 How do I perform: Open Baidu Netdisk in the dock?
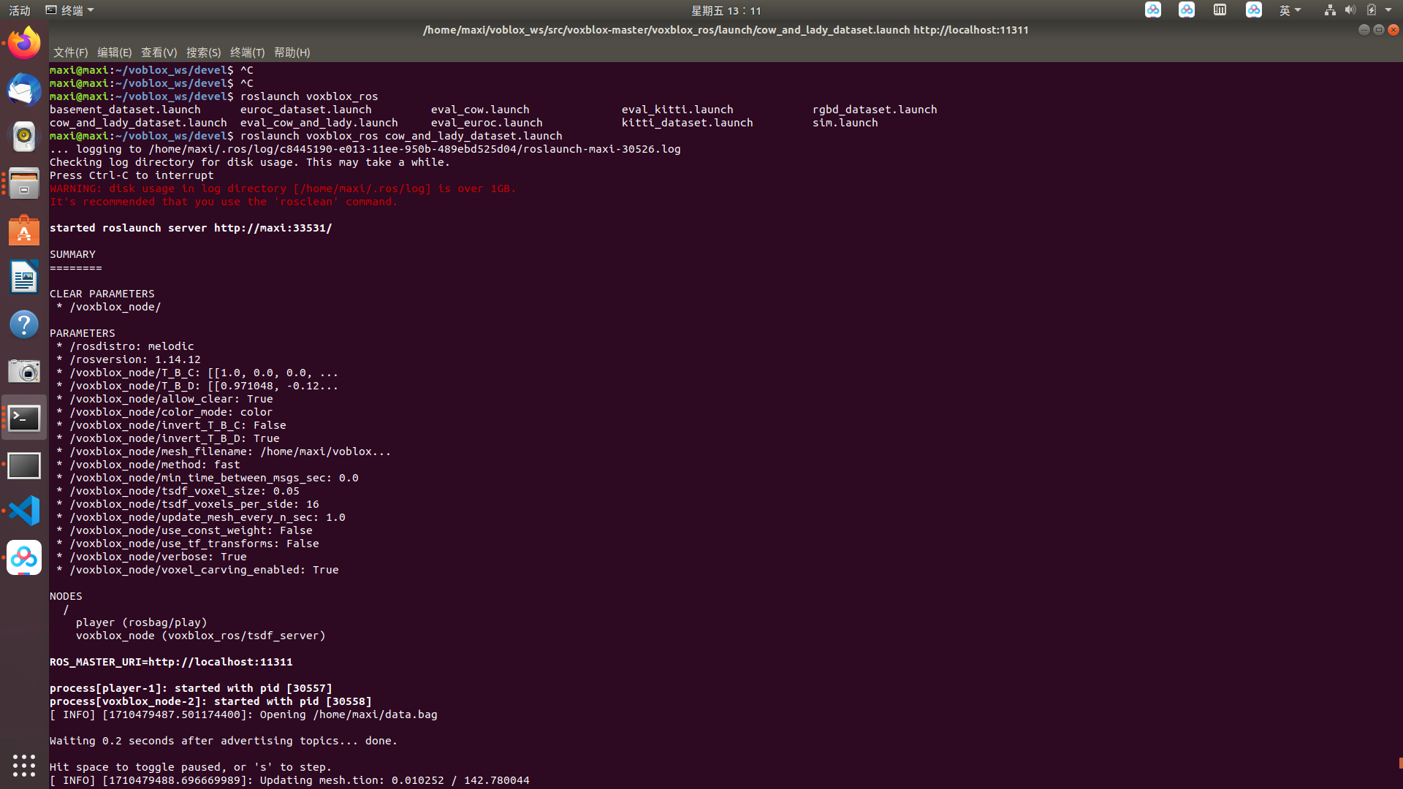pos(24,557)
